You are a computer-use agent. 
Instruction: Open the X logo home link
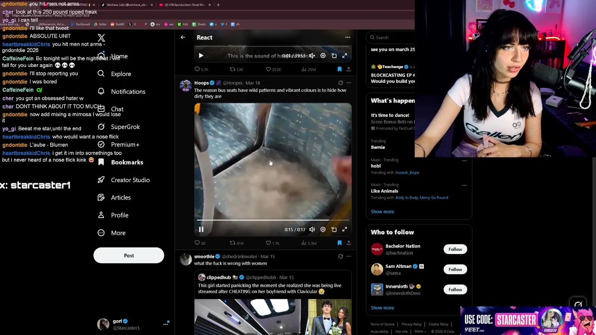tap(101, 38)
